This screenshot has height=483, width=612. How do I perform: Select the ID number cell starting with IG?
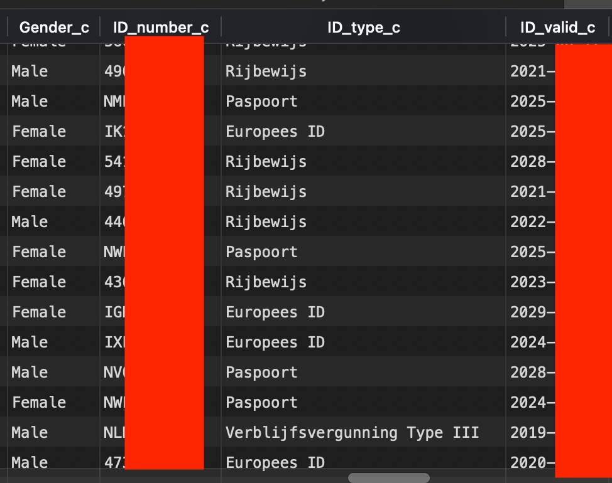tap(114, 312)
